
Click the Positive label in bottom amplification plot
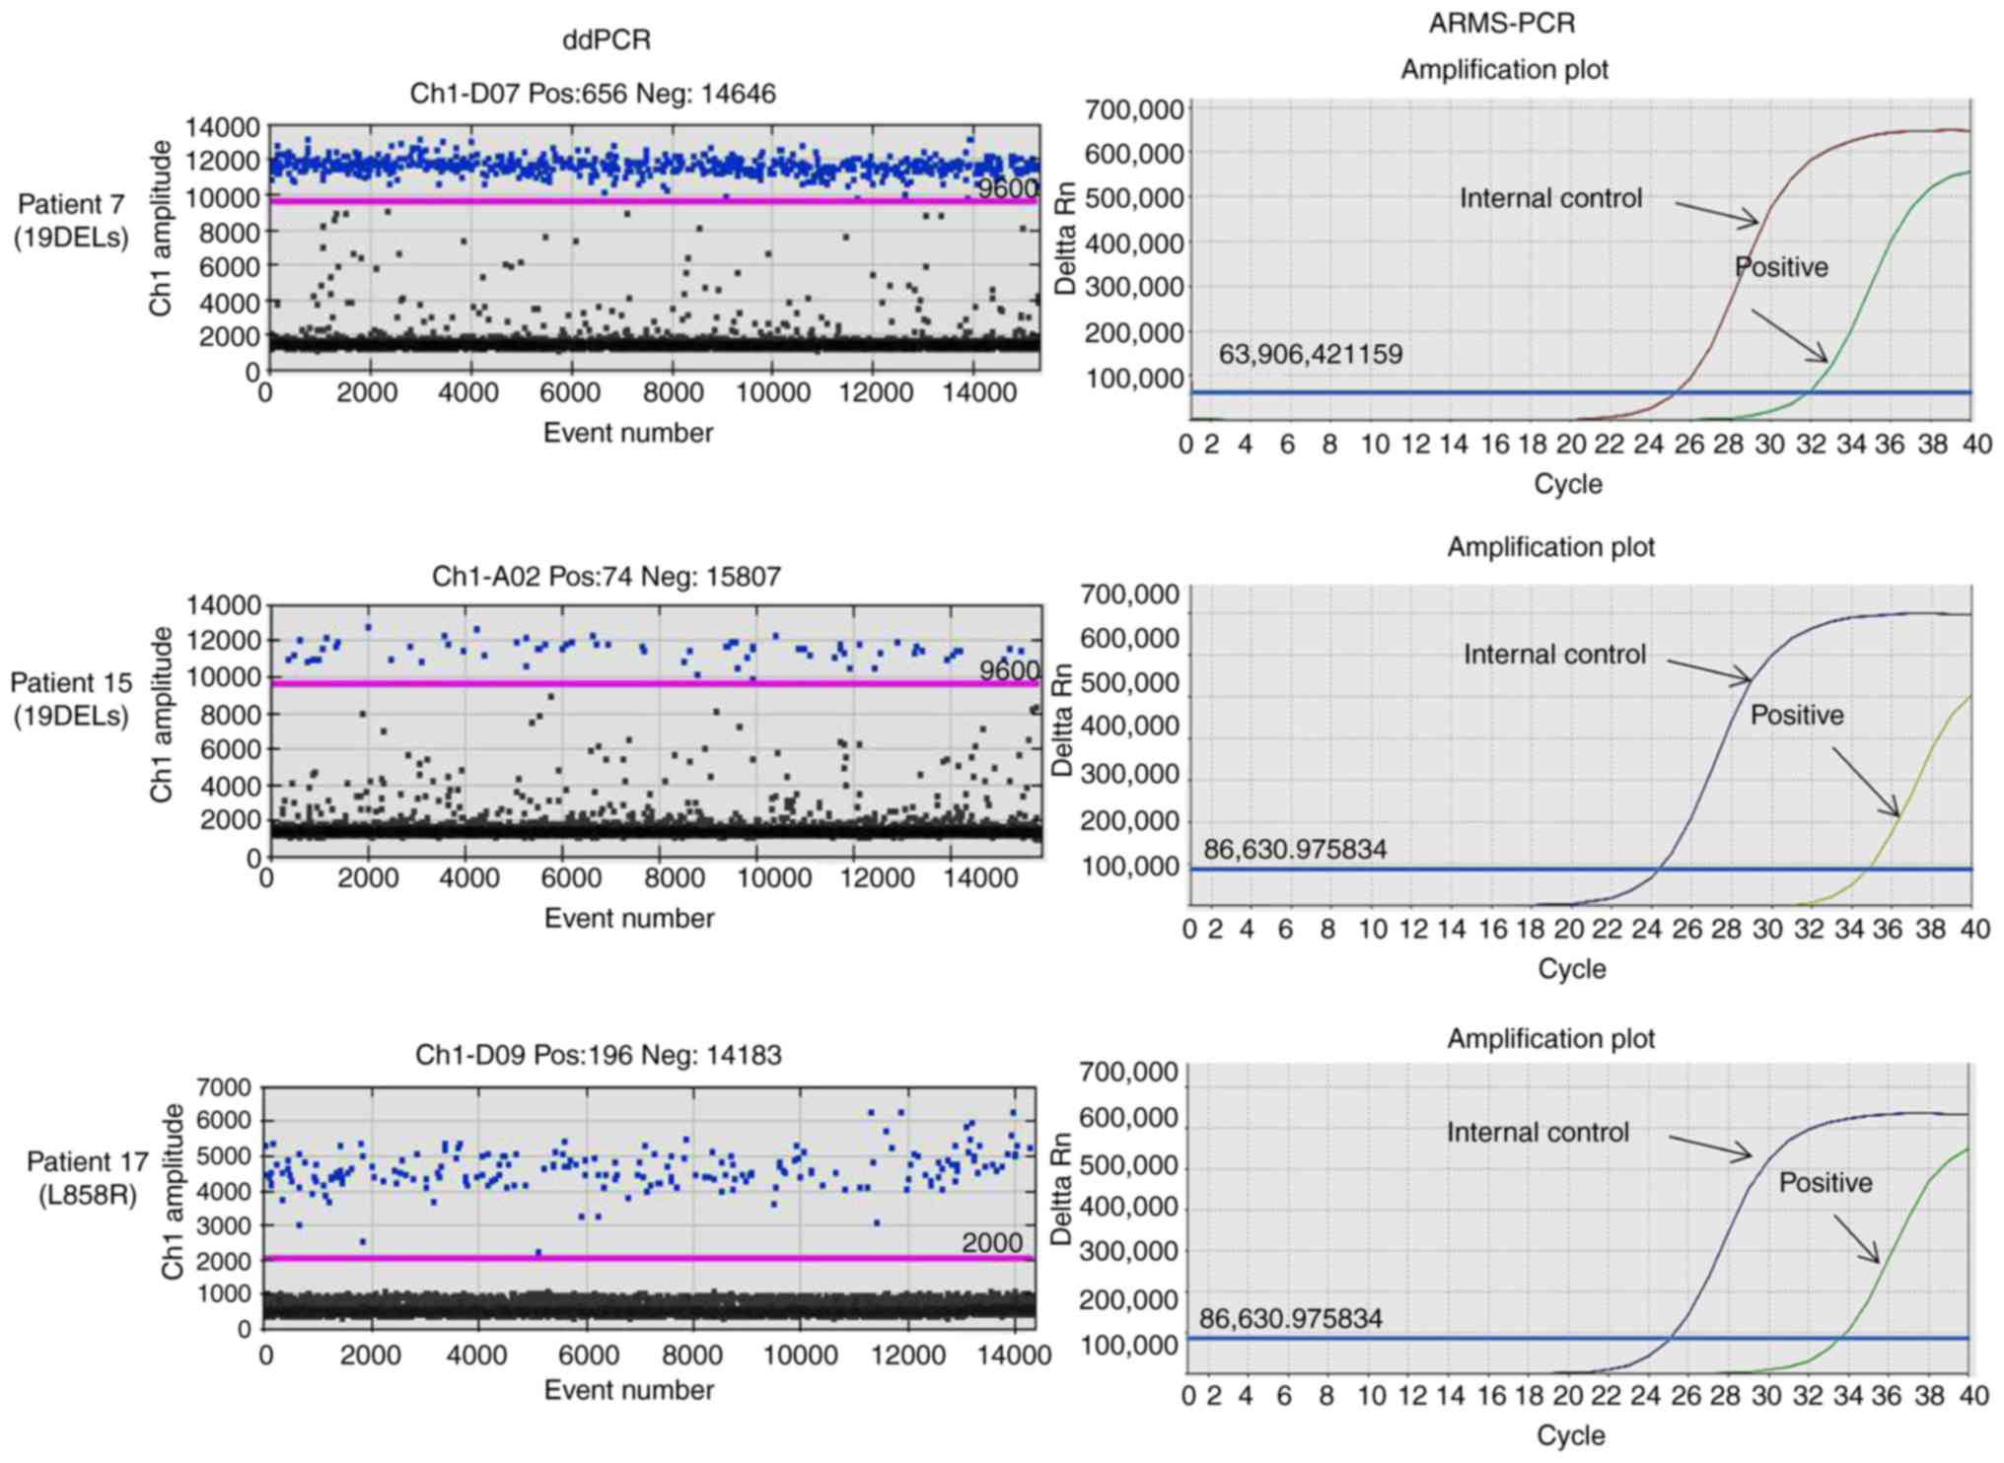(x=1825, y=1182)
